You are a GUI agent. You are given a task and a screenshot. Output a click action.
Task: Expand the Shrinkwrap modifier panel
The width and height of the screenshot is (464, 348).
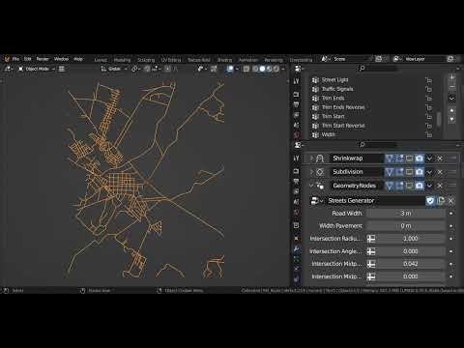pyautogui.click(x=311, y=159)
